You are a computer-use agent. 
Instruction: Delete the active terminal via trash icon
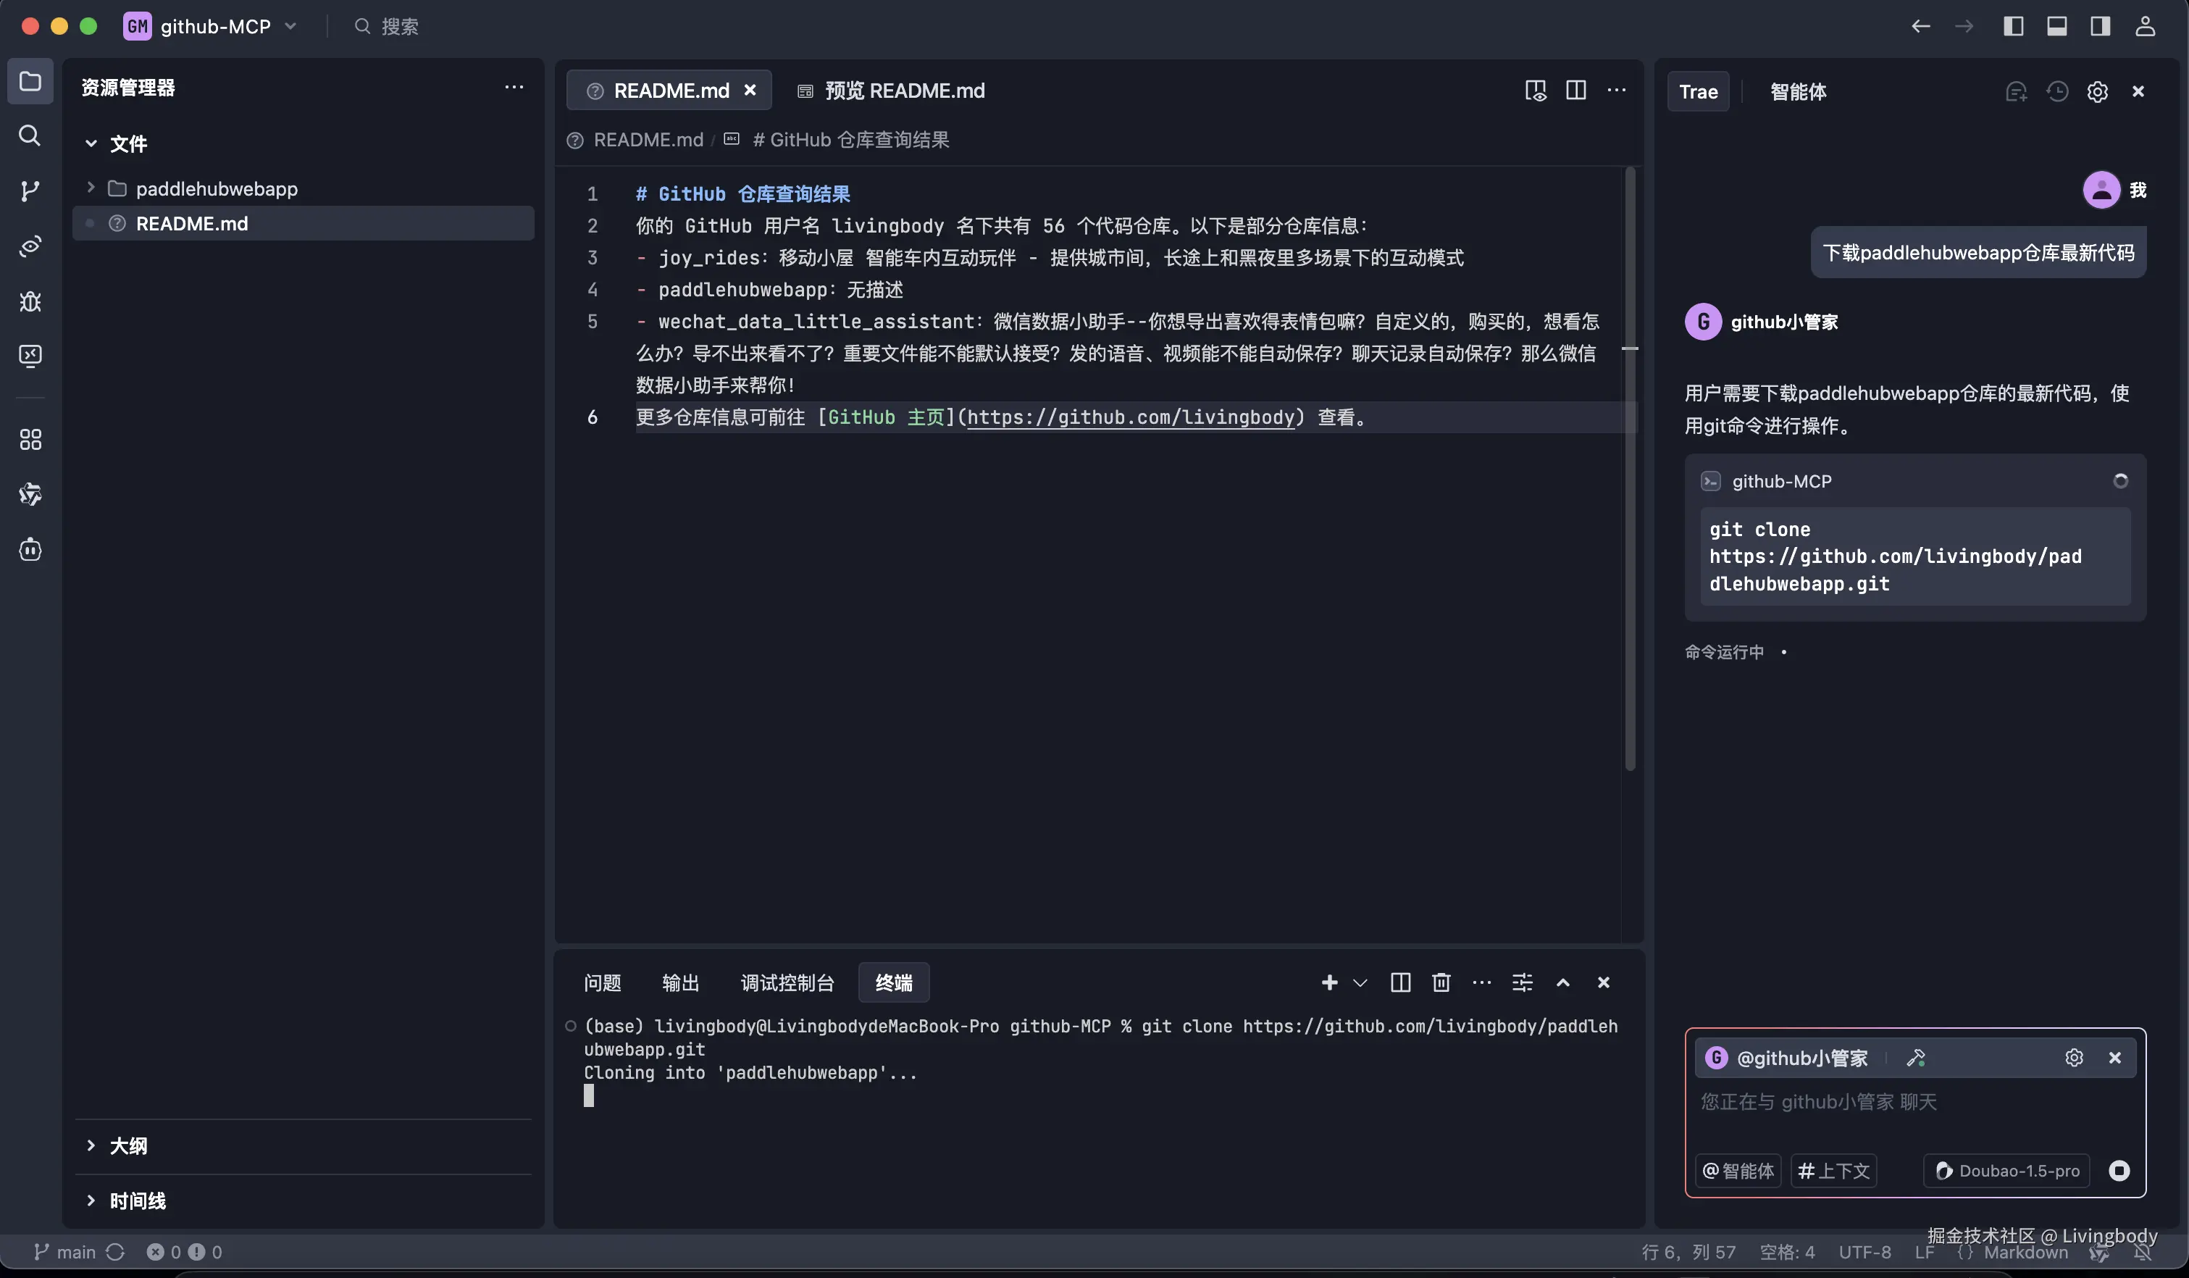point(1441,982)
